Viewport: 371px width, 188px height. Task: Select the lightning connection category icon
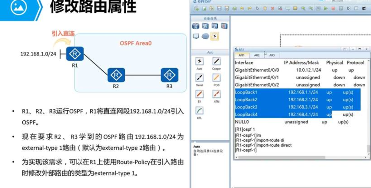pyautogui.click(x=215, y=36)
